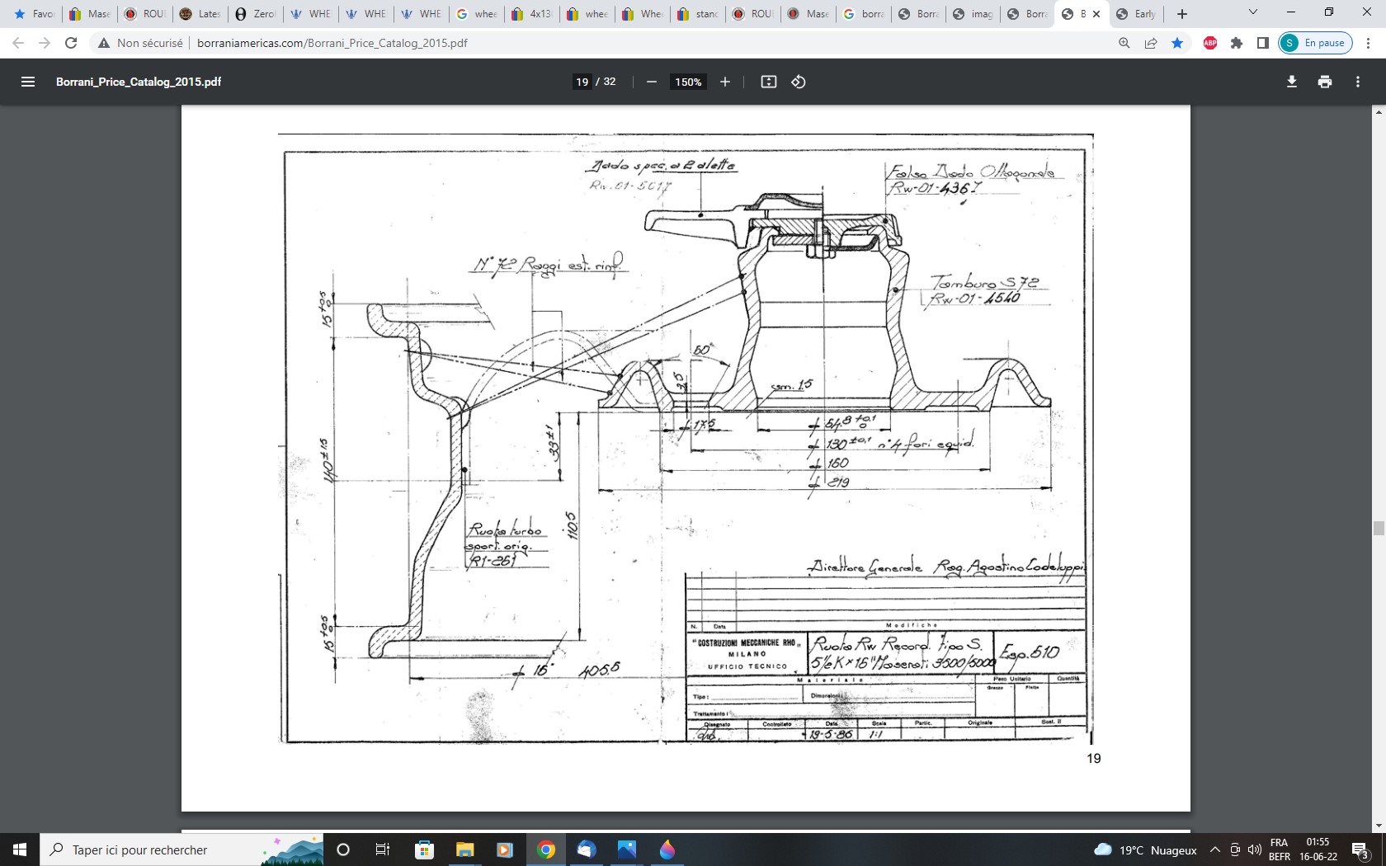Zoom in on the PDF
This screenshot has width=1386, height=866.
pos(725,82)
